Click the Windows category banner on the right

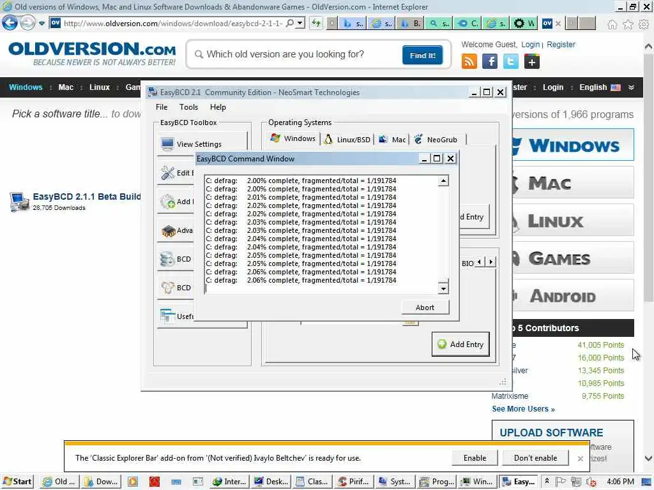(x=572, y=145)
